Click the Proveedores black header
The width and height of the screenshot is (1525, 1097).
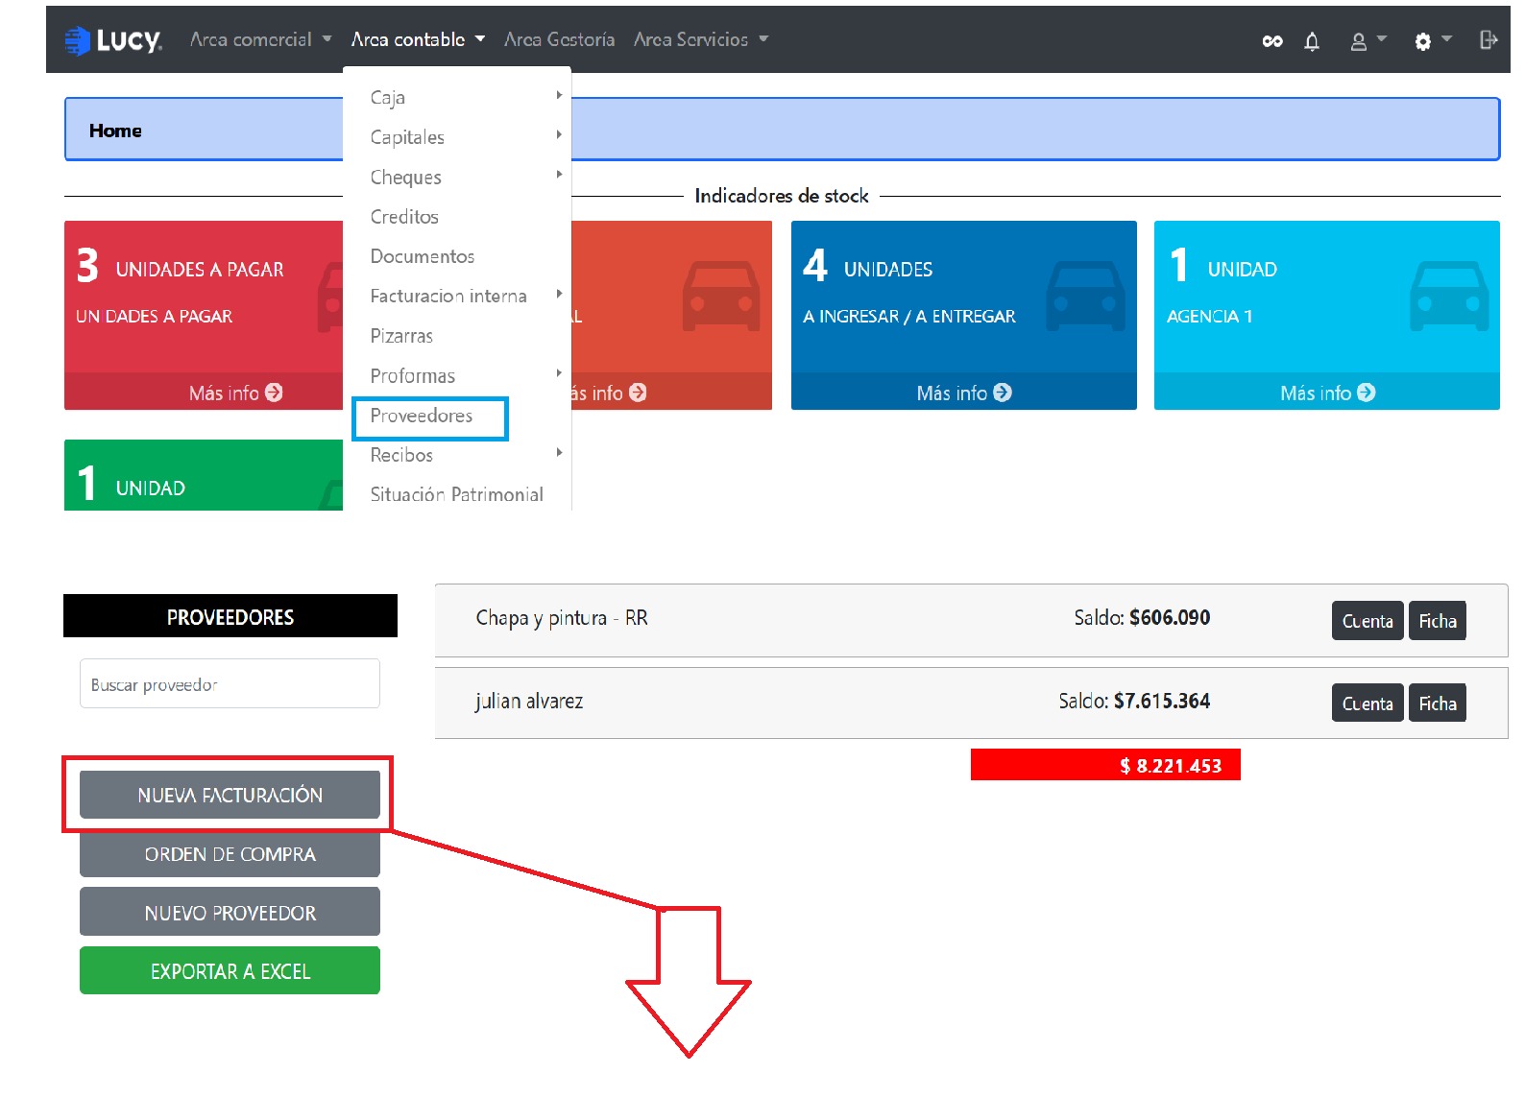(x=230, y=616)
